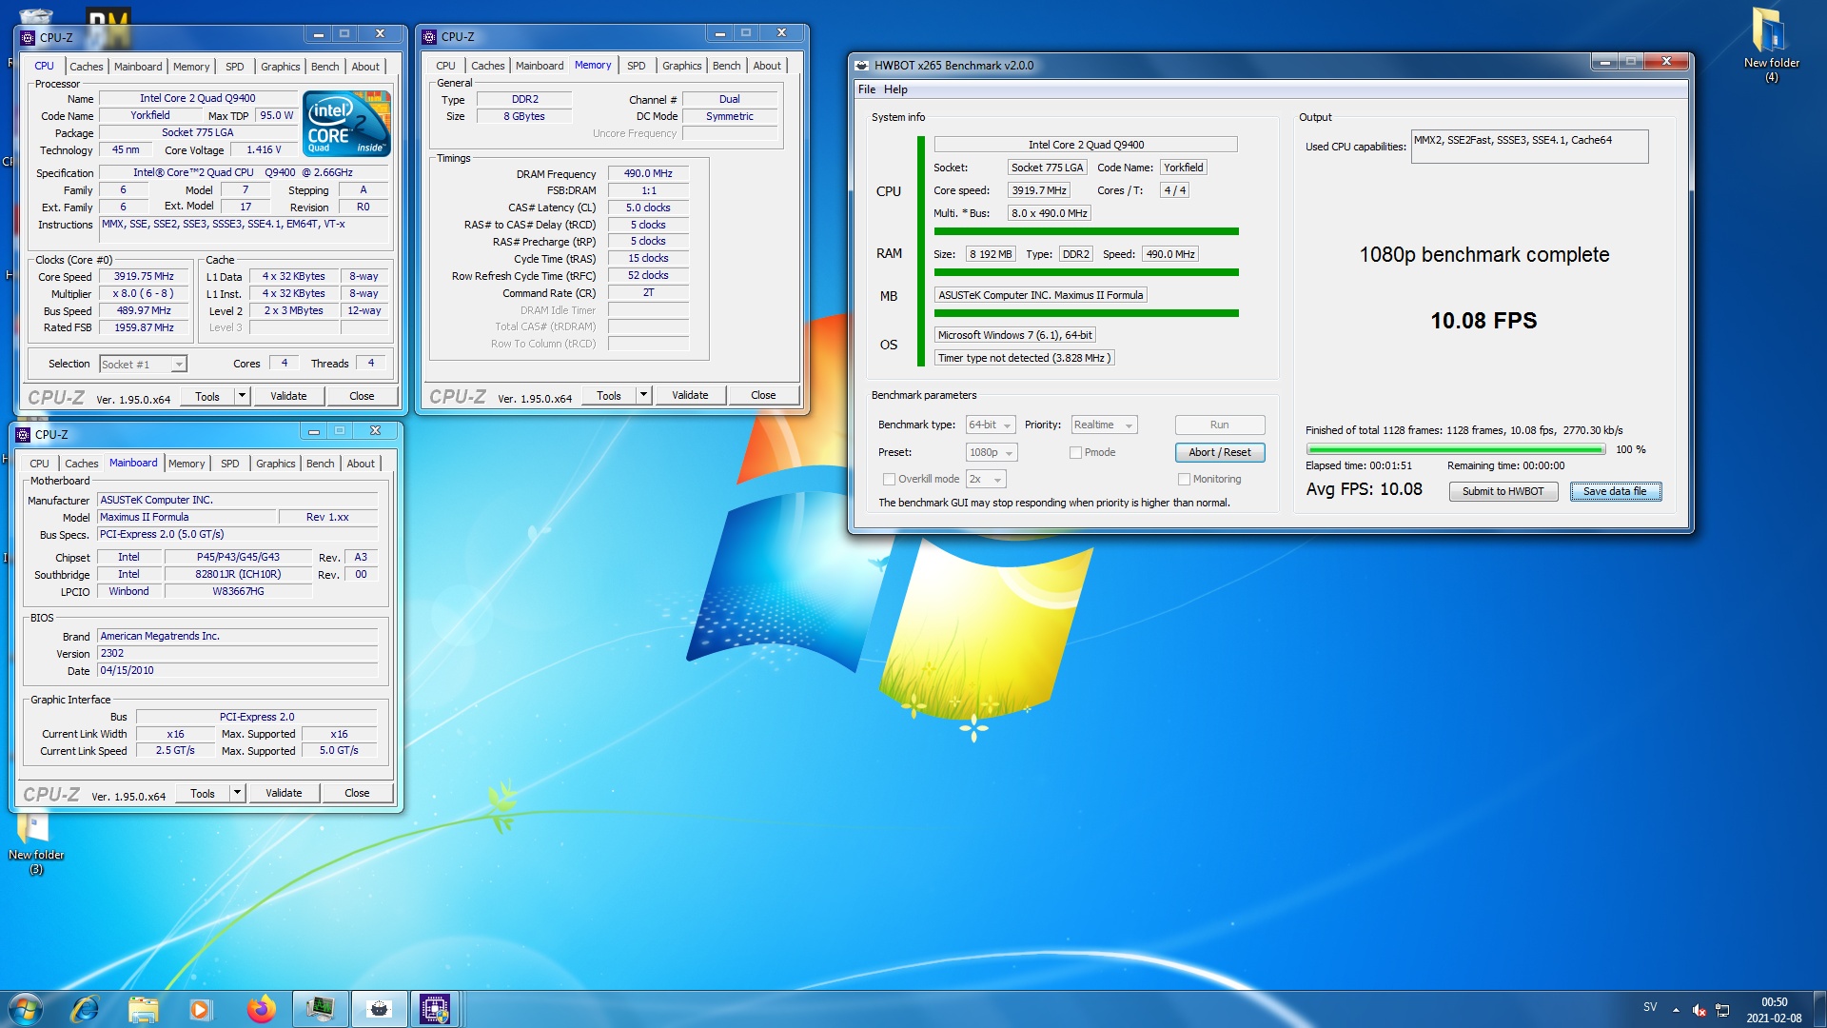Expand Tools arrow in CPU-Z Mainboard window
The image size is (1827, 1028).
pos(237,793)
